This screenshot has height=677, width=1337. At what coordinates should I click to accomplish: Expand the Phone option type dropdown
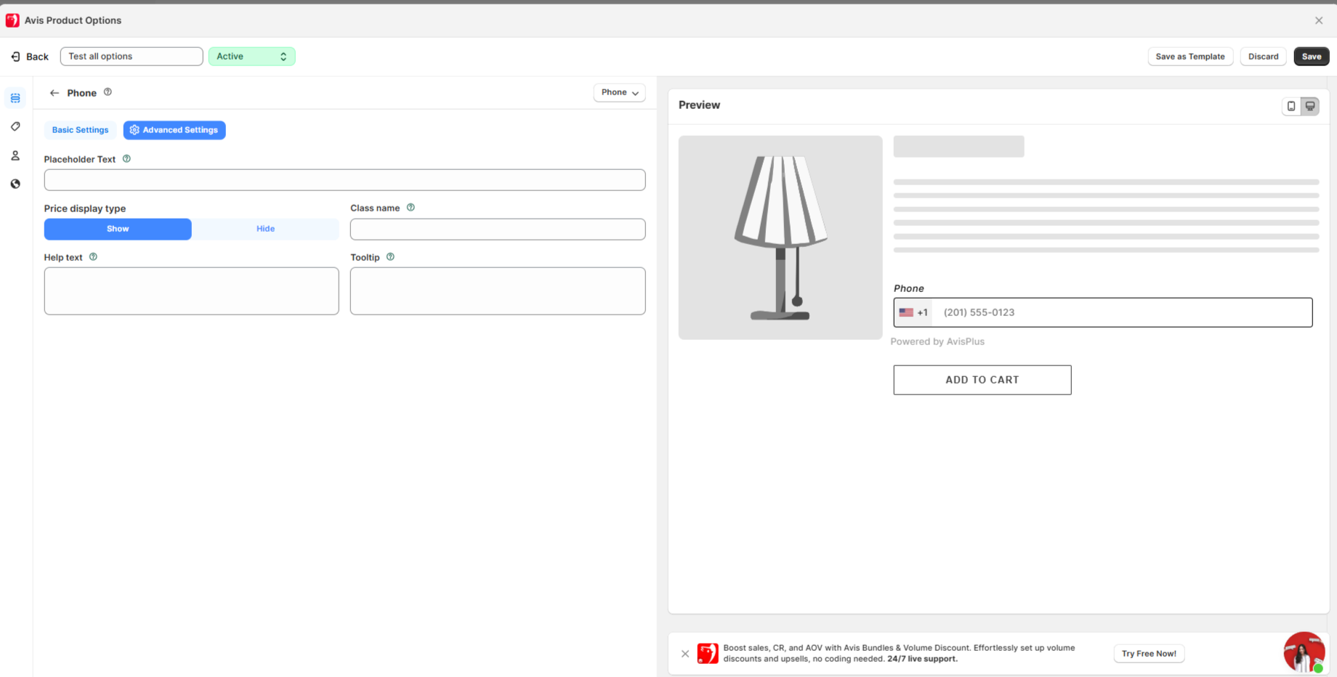point(619,93)
